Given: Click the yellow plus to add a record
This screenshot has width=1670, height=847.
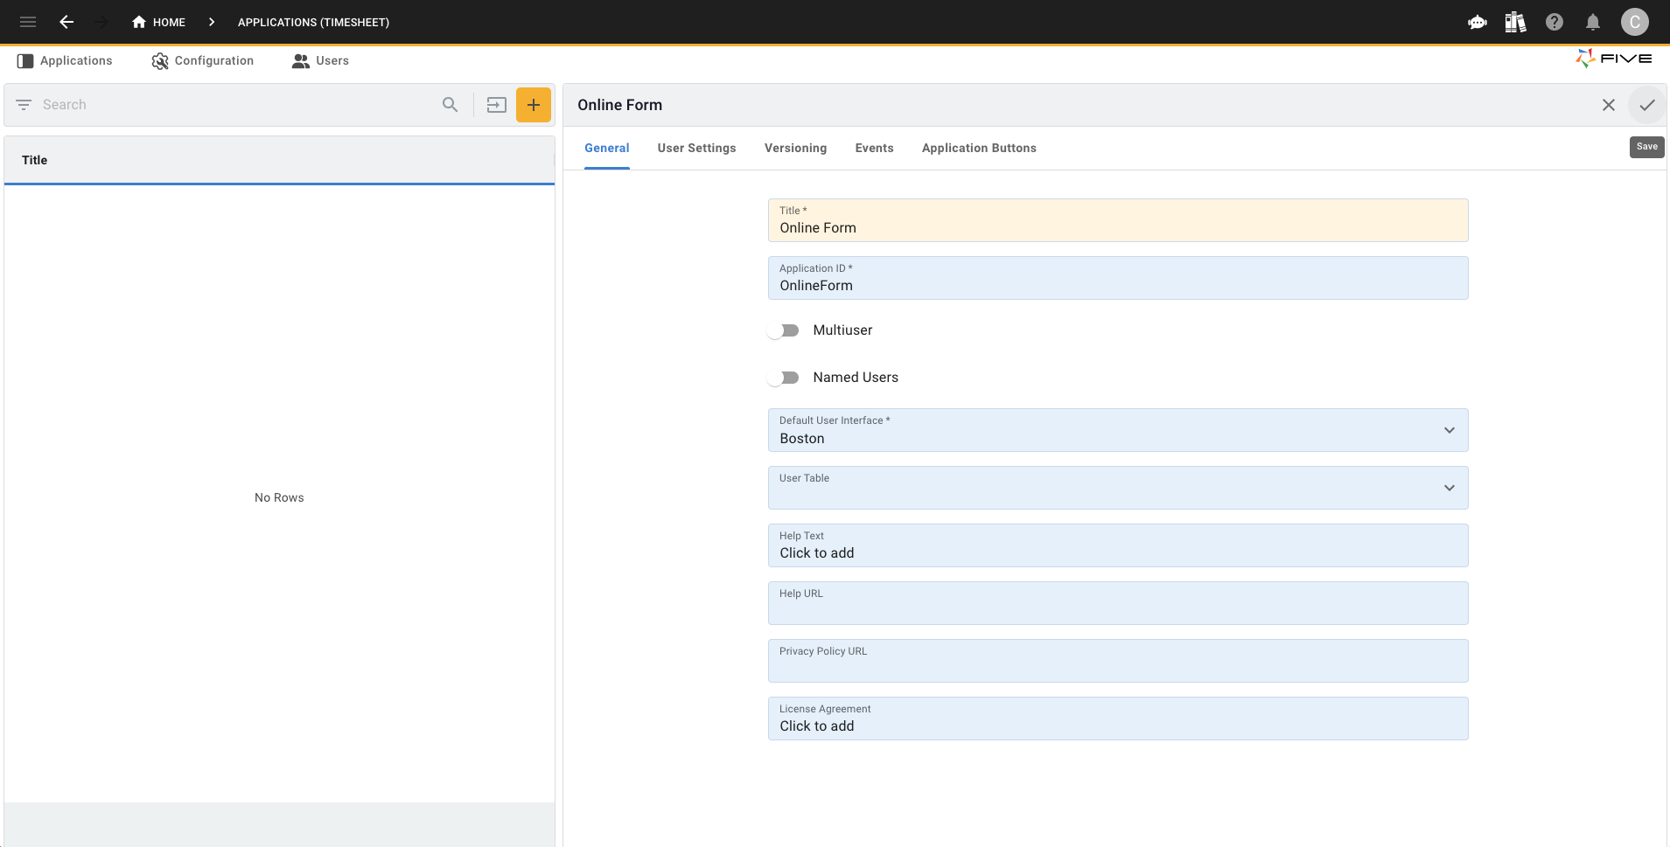Looking at the screenshot, I should pyautogui.click(x=533, y=104).
